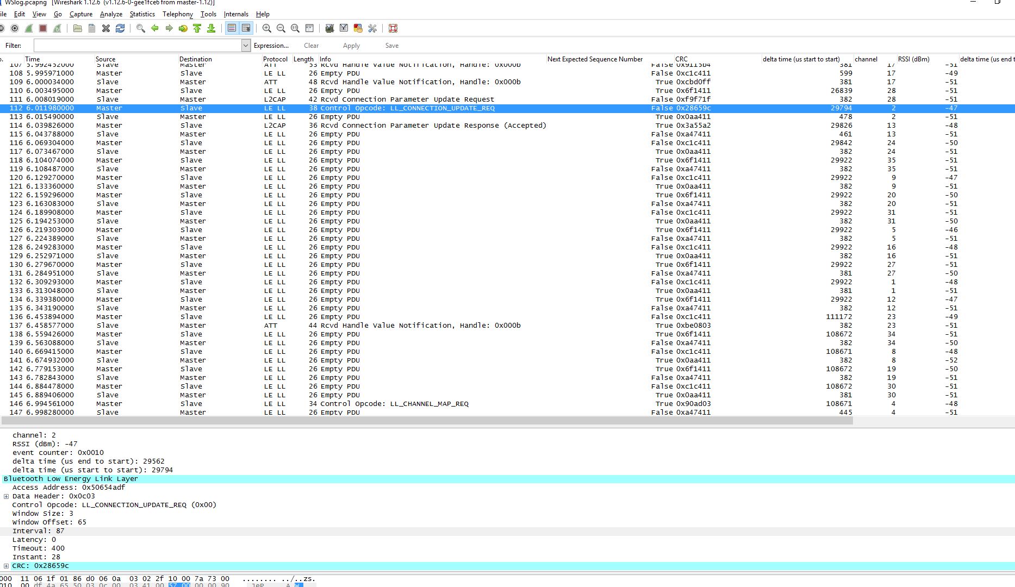Open the capture options dialog icon
The height and width of the screenshot is (587, 1015).
[15, 28]
